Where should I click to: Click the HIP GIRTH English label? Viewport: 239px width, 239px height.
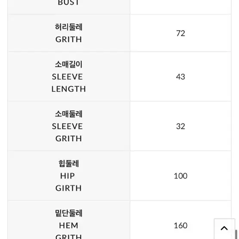point(68,182)
